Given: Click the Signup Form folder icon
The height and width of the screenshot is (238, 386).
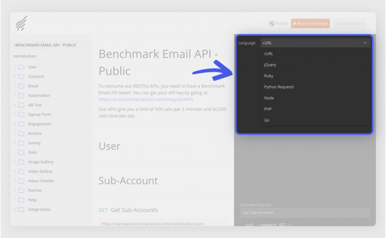Looking at the screenshot, I should point(21,114).
